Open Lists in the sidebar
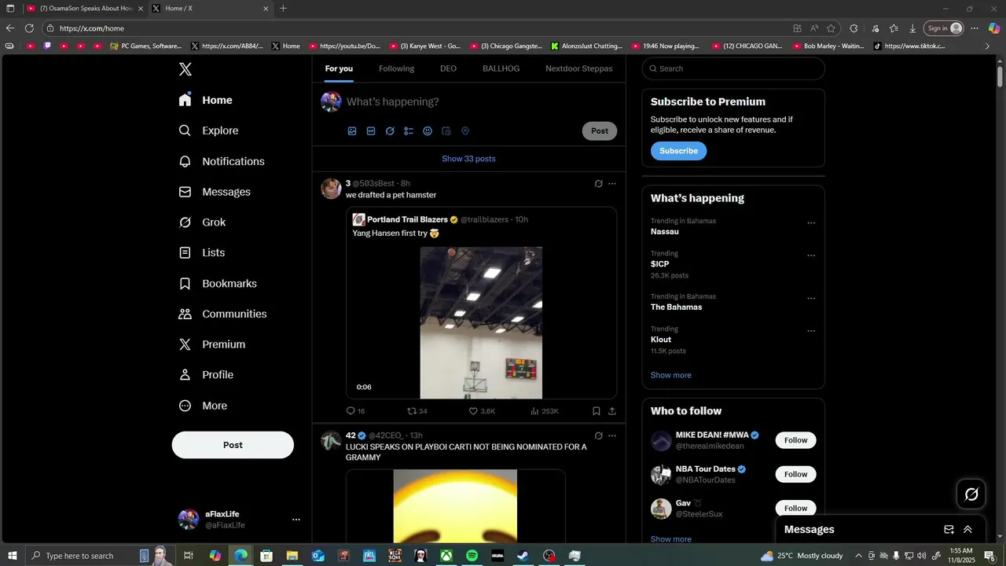The image size is (1006, 566). pos(201,252)
